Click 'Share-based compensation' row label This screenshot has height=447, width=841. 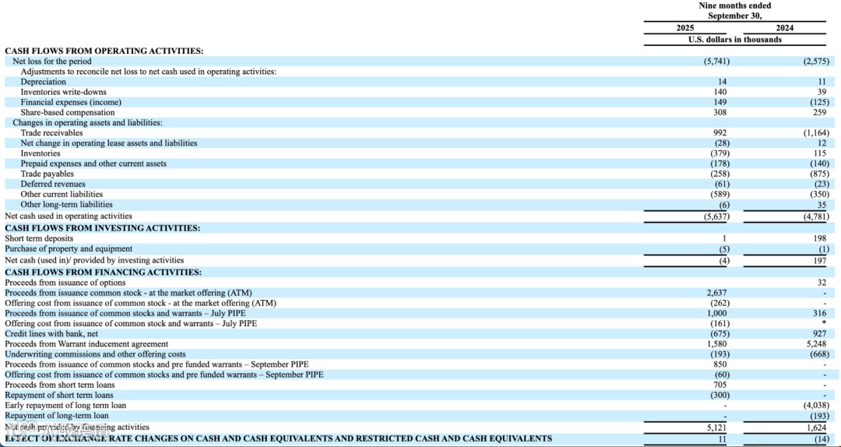(x=68, y=112)
